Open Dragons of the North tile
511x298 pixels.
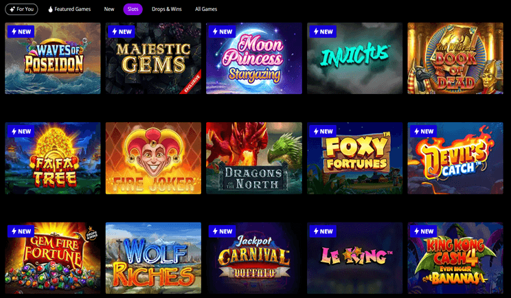pyautogui.click(x=254, y=159)
